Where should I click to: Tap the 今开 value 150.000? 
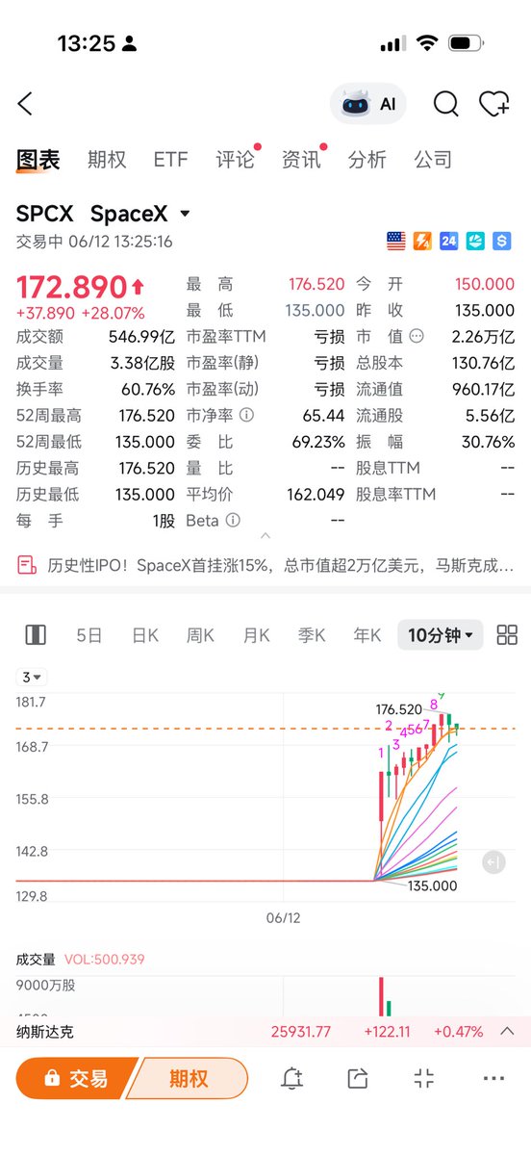(x=485, y=284)
